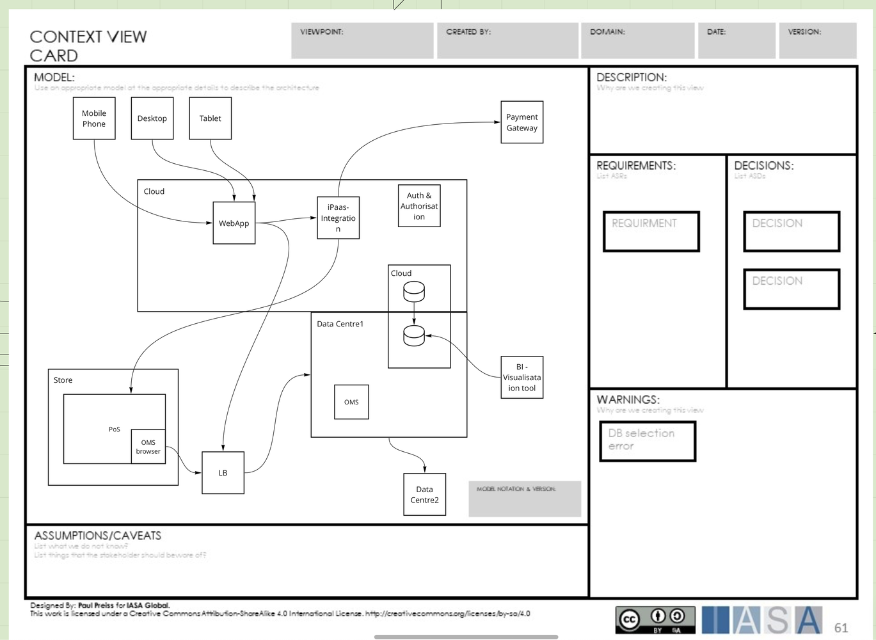Viewport: 876px width, 640px height.
Task: Click the Desktop device node
Action: (152, 118)
